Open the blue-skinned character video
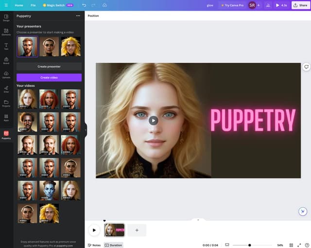This screenshot has height=248, width=311. point(49,190)
